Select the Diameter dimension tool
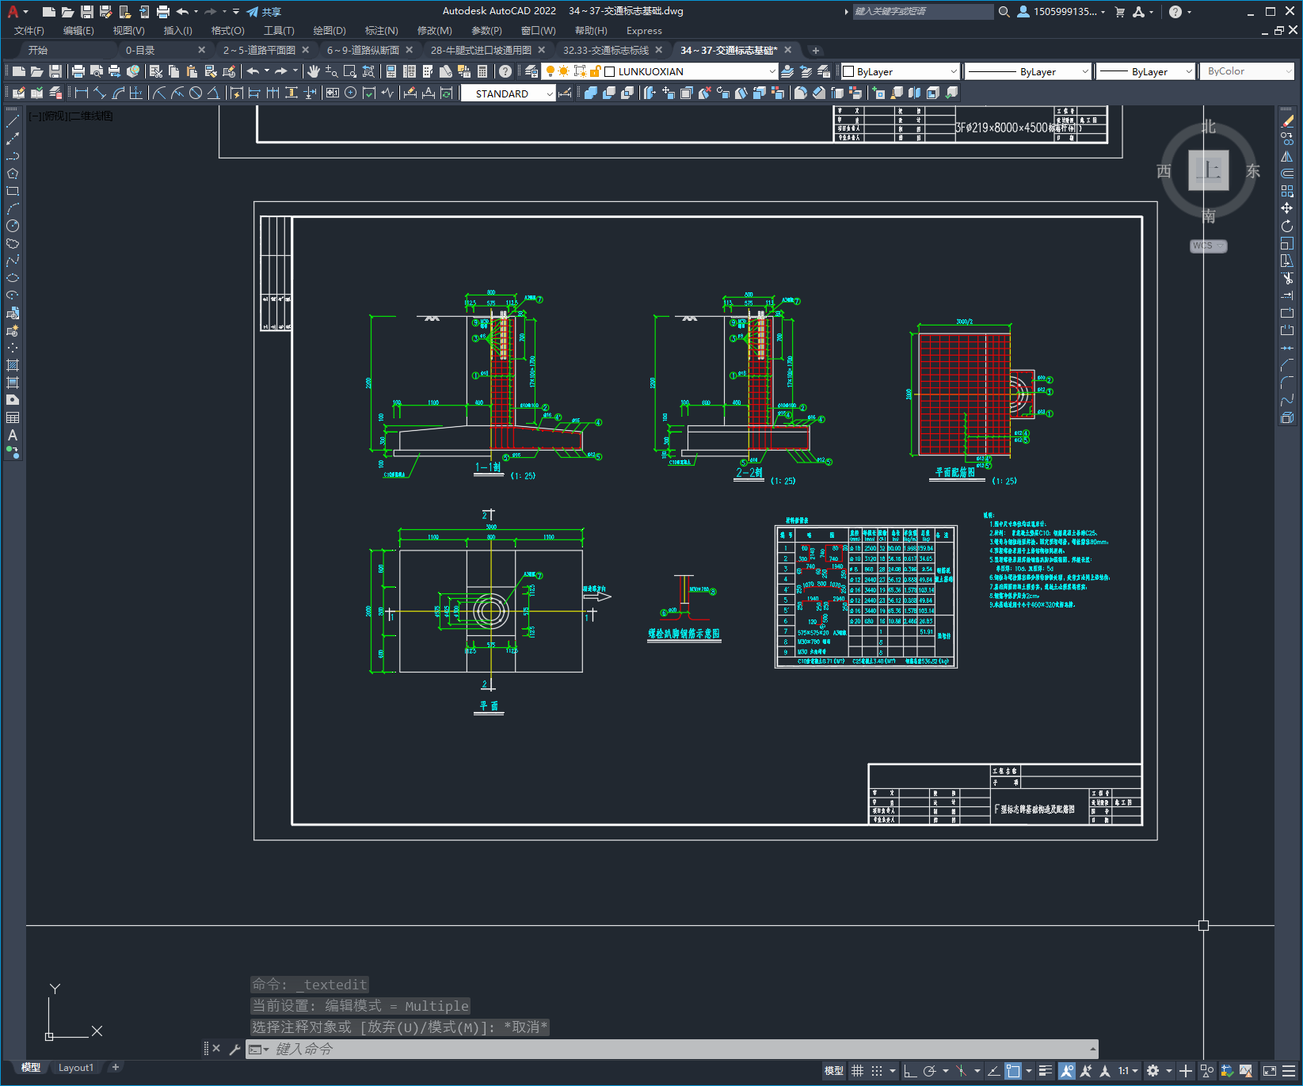 196,93
